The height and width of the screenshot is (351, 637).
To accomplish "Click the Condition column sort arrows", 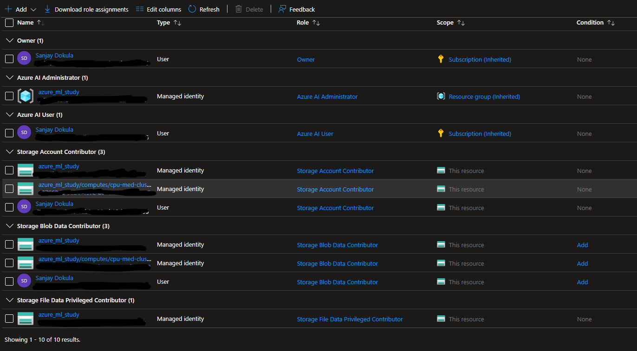I will [x=611, y=23].
